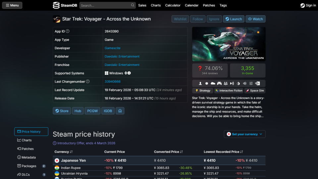Open the Gamexcite developer link
Viewport: 318px width, 179px height.
point(113,48)
